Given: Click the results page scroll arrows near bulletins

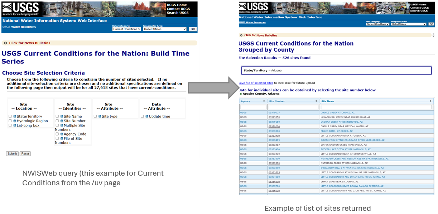Looking at the screenshot, I should point(434,35).
